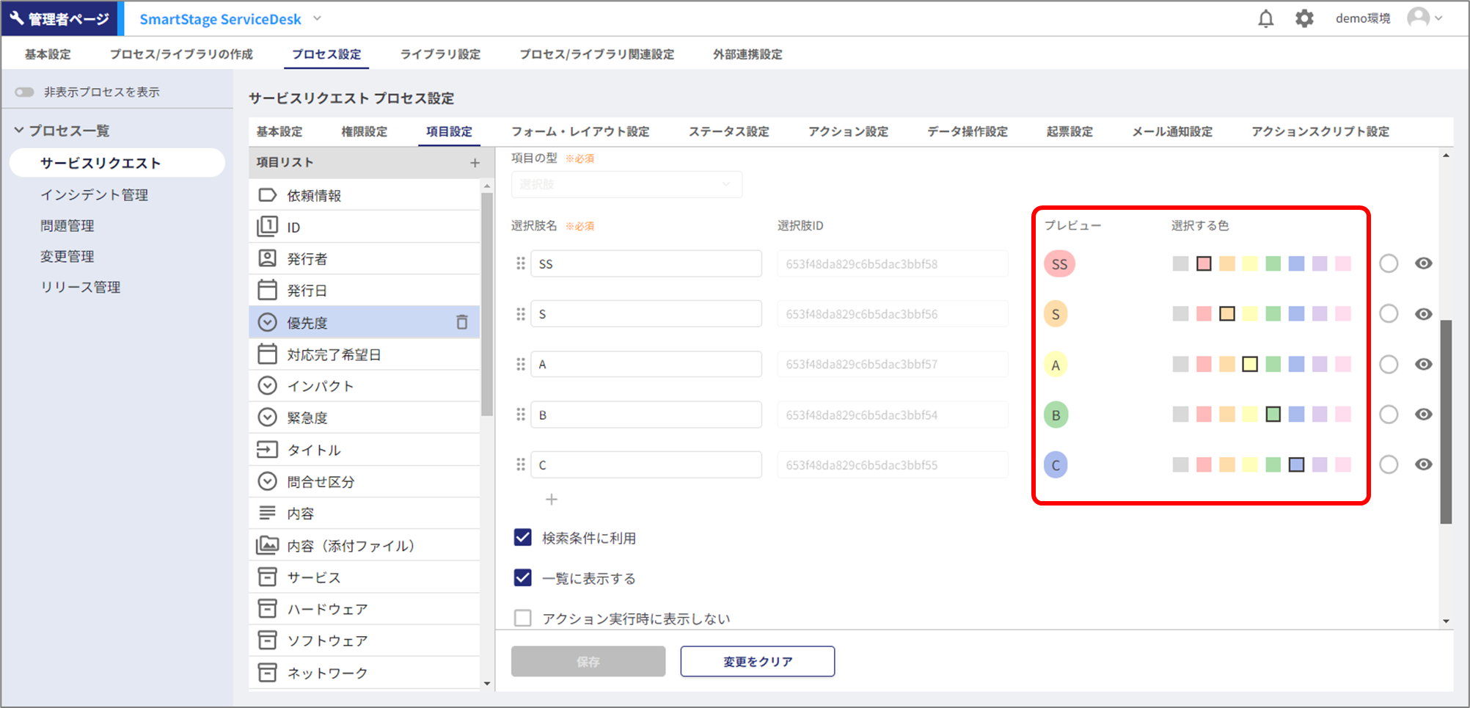
Task: Select the radio button for choice B
Action: pyautogui.click(x=1389, y=415)
